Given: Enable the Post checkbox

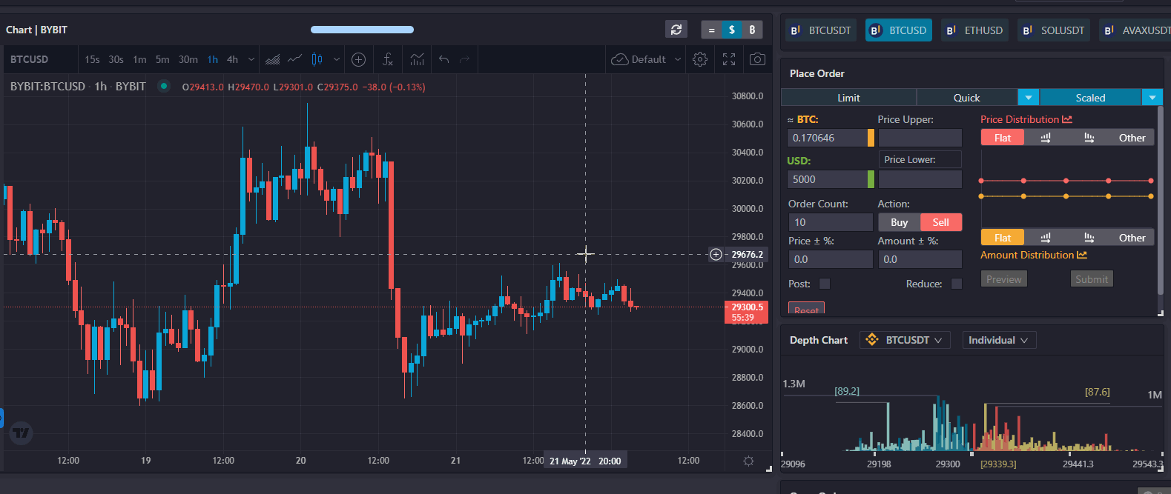Looking at the screenshot, I should [x=825, y=284].
